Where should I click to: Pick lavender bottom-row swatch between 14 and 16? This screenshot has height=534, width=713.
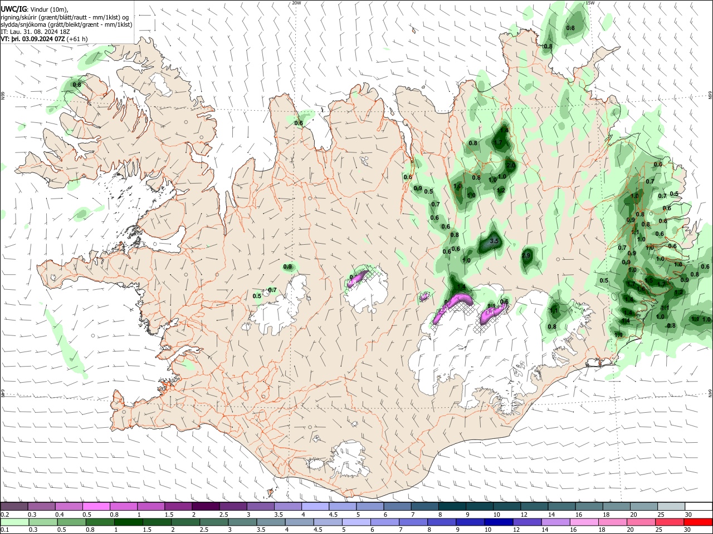pyautogui.click(x=556, y=522)
